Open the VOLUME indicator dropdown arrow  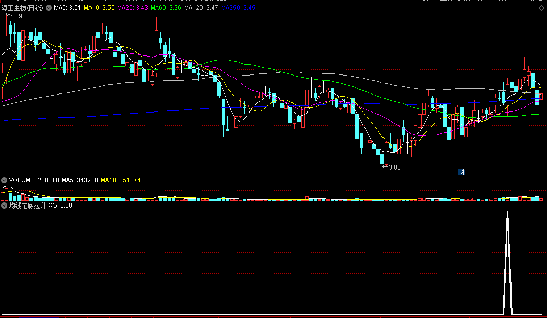click(x=4, y=180)
